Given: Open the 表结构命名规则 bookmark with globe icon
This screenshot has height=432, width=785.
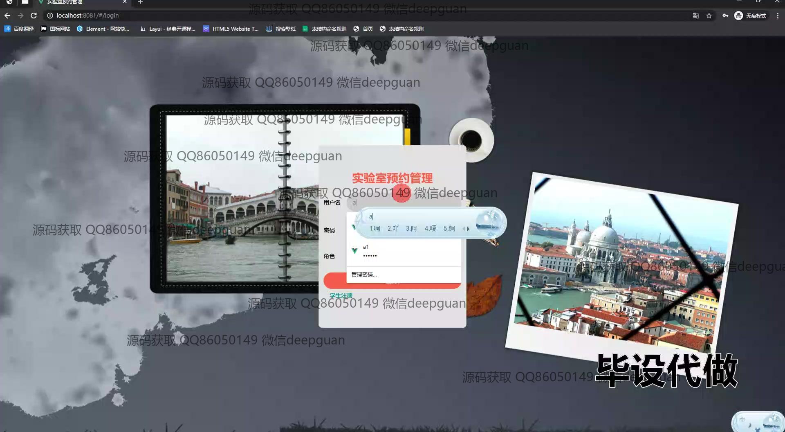Looking at the screenshot, I should [x=402, y=29].
